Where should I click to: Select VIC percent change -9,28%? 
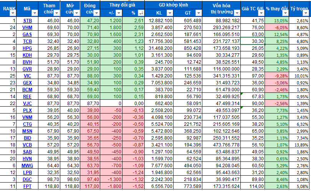coord(277,76)
